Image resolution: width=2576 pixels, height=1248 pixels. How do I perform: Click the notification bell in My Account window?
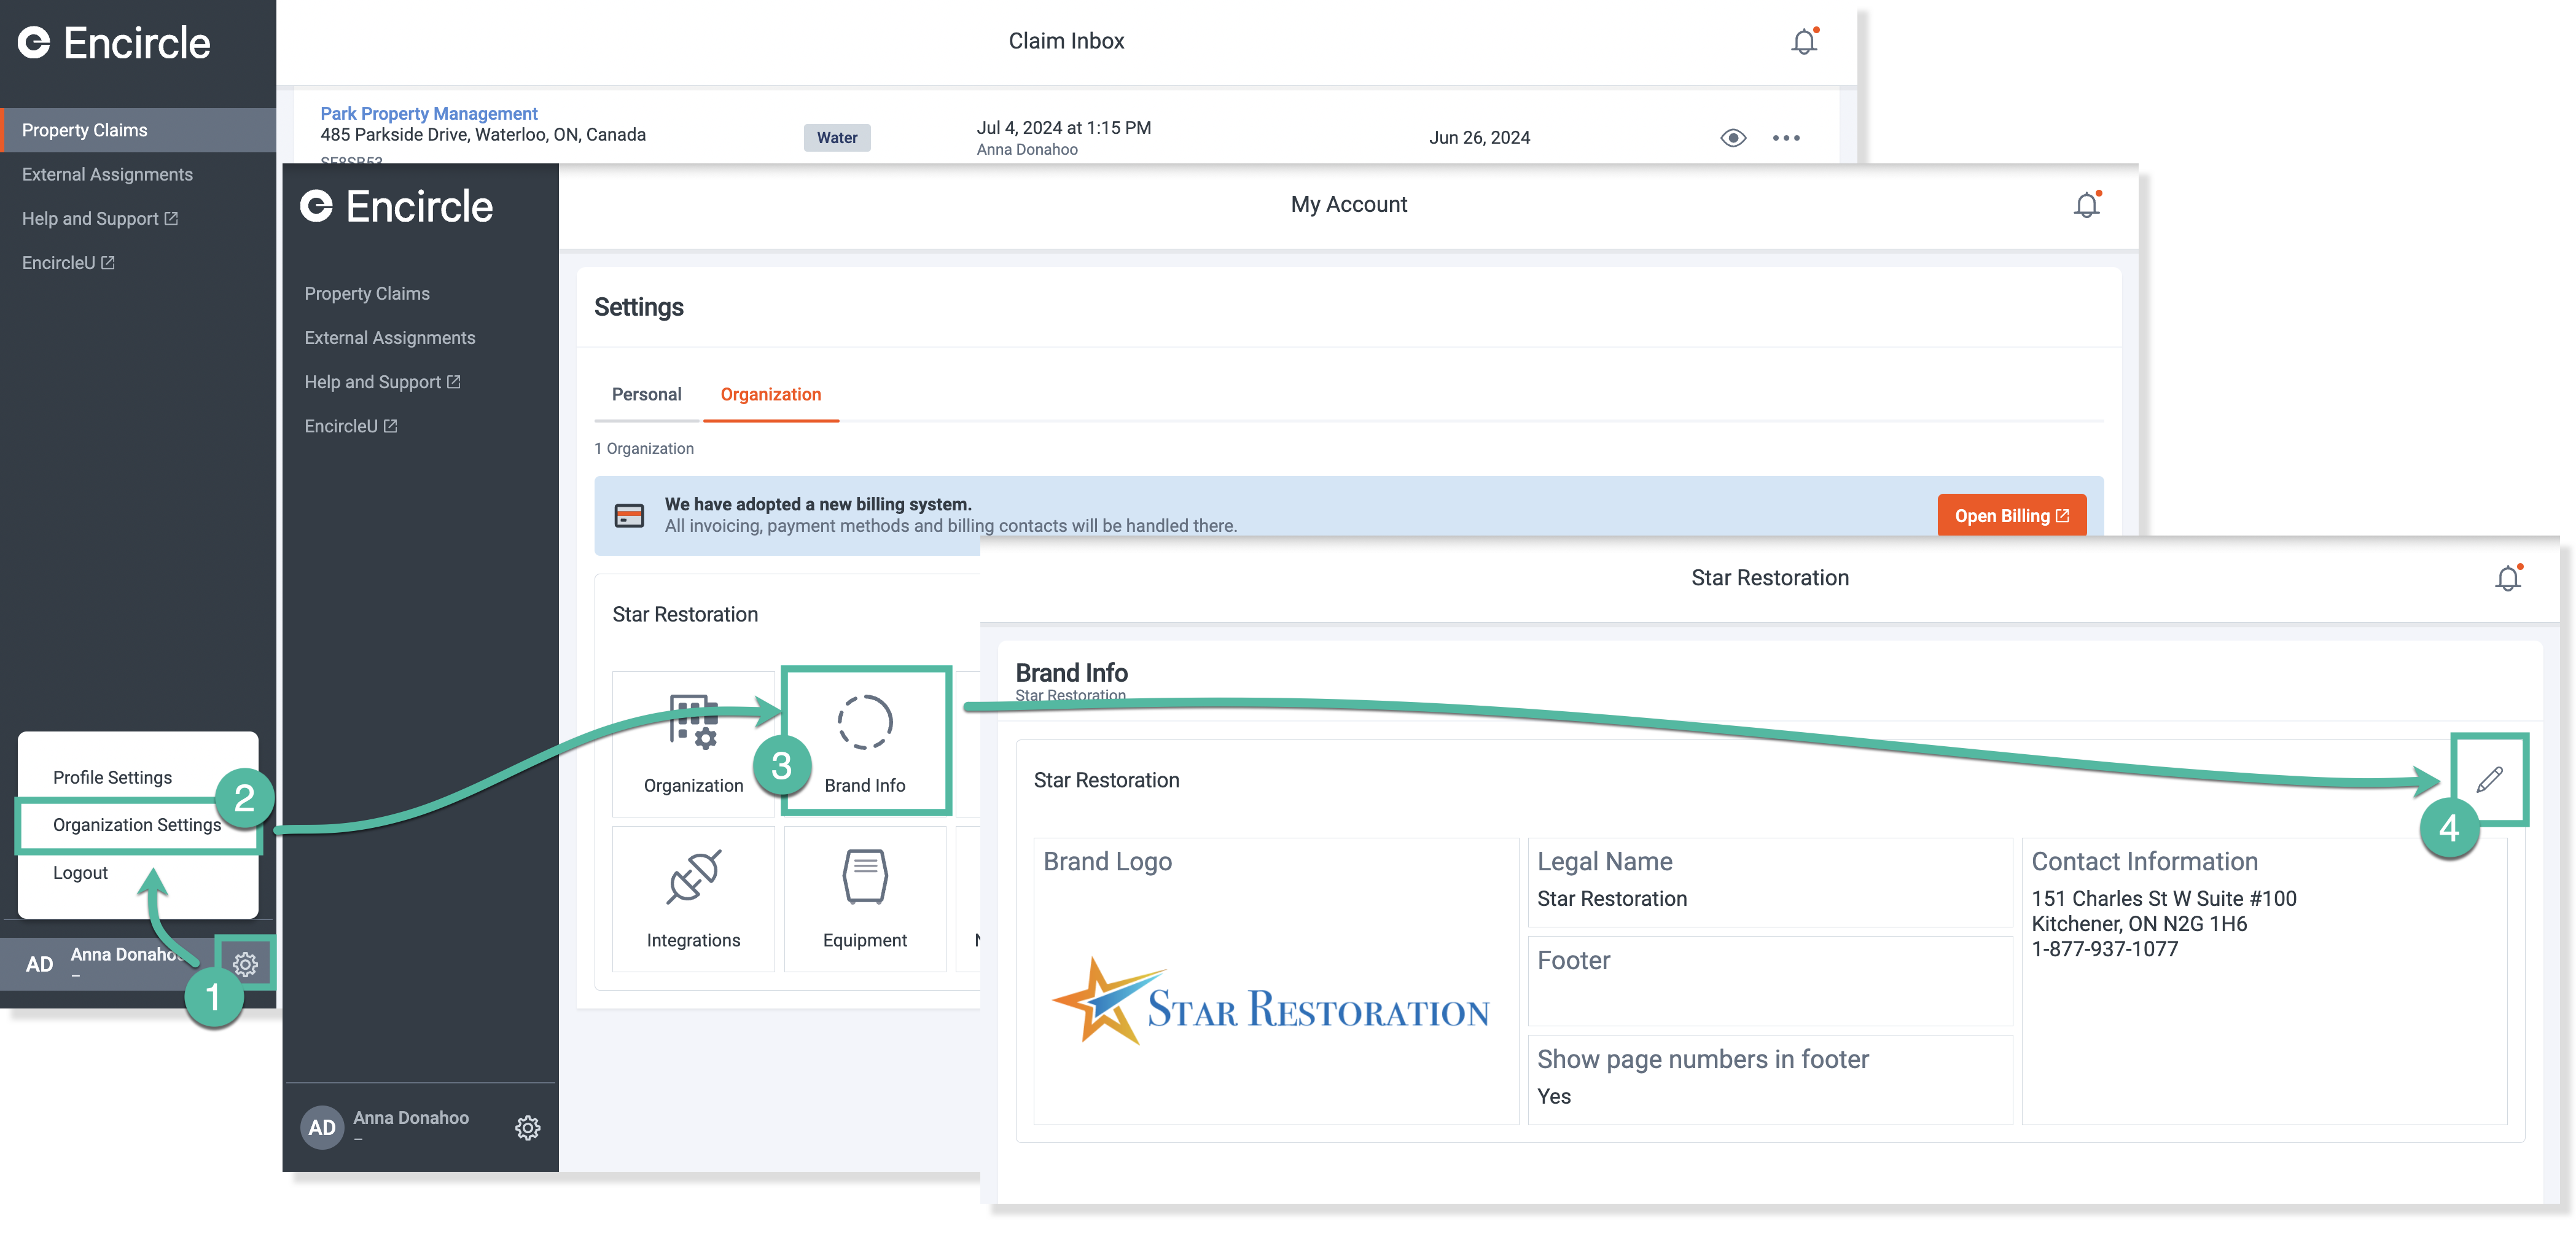2087,205
